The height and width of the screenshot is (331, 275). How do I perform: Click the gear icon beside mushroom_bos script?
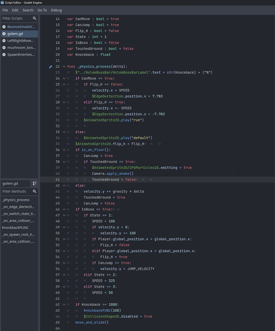4,48
